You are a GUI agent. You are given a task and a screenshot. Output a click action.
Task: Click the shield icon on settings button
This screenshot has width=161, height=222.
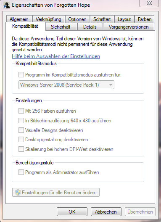point(18,193)
